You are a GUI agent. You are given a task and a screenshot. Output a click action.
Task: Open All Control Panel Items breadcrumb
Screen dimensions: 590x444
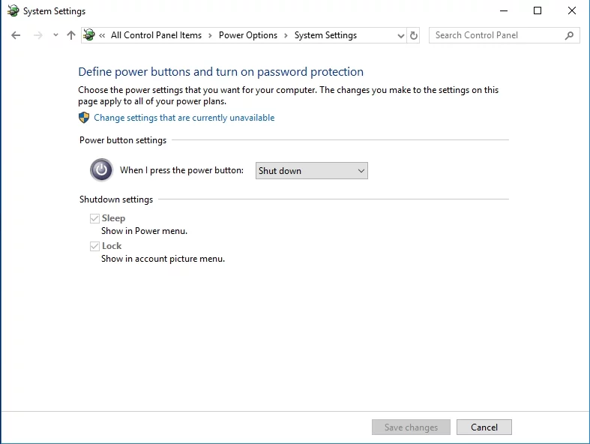[156, 35]
